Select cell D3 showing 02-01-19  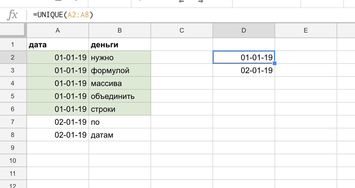click(x=244, y=71)
